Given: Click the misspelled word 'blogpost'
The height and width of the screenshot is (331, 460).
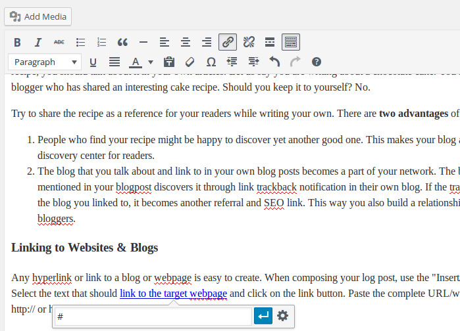Looking at the screenshot, I should (x=134, y=187).
